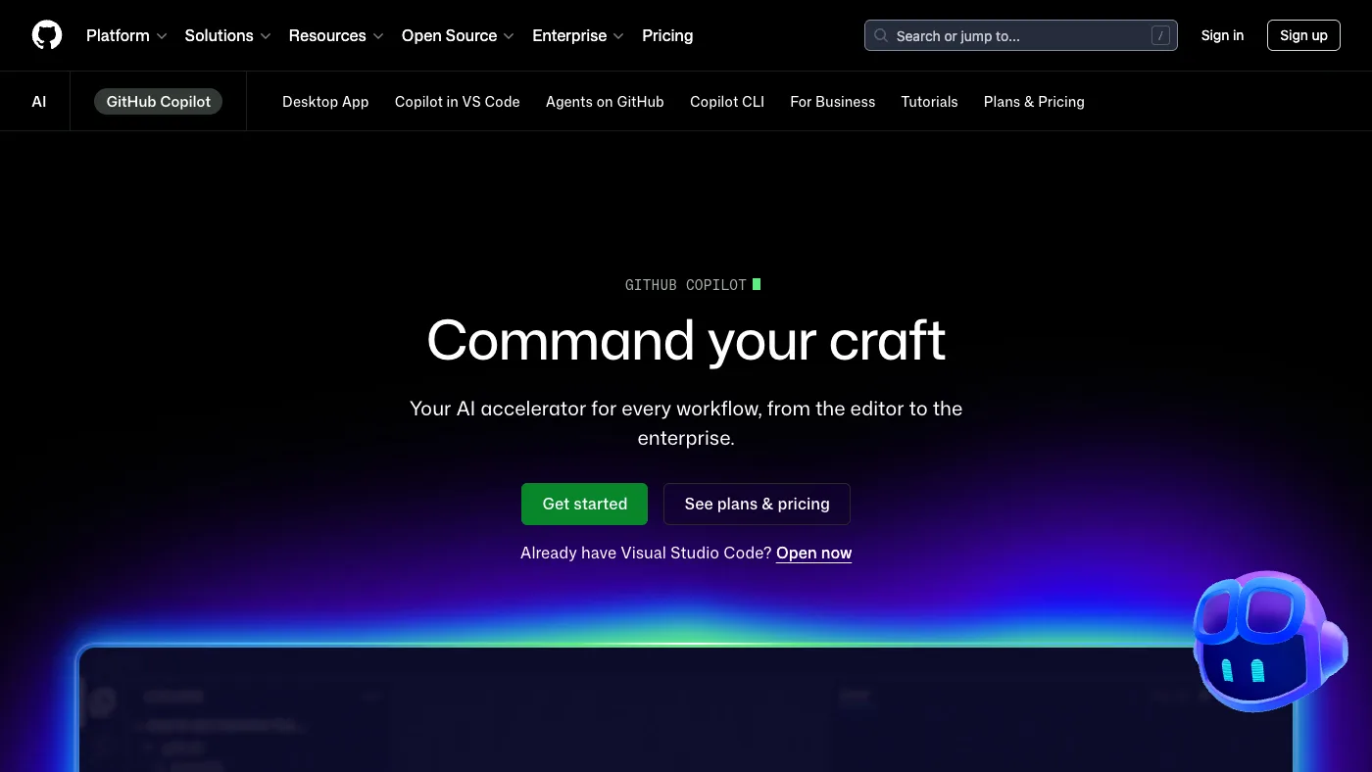The image size is (1372, 772).
Task: Expand the Resources menu
Action: [336, 35]
